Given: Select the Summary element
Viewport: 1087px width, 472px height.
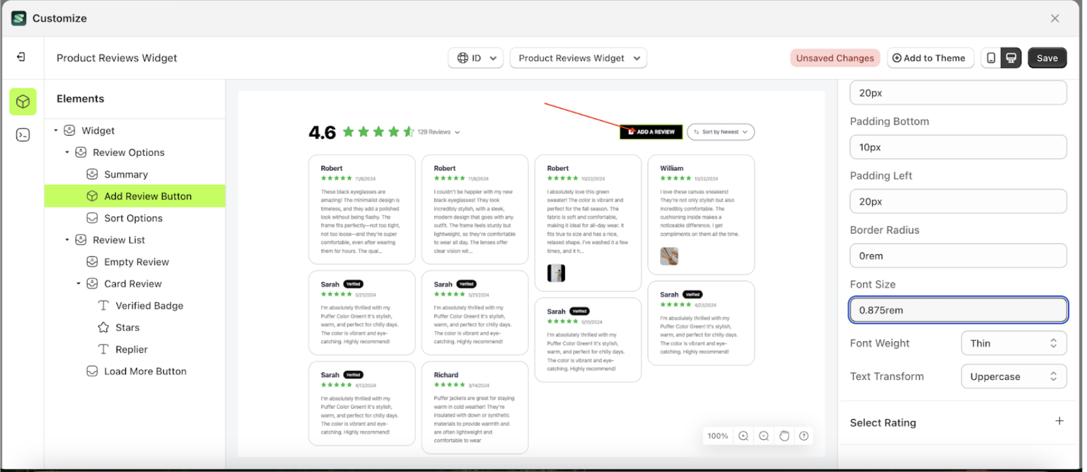Looking at the screenshot, I should pyautogui.click(x=125, y=174).
